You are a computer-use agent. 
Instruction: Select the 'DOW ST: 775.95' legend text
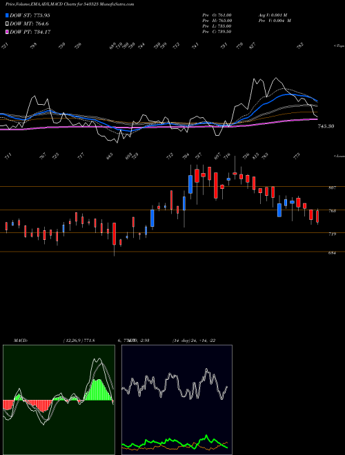click(30, 15)
